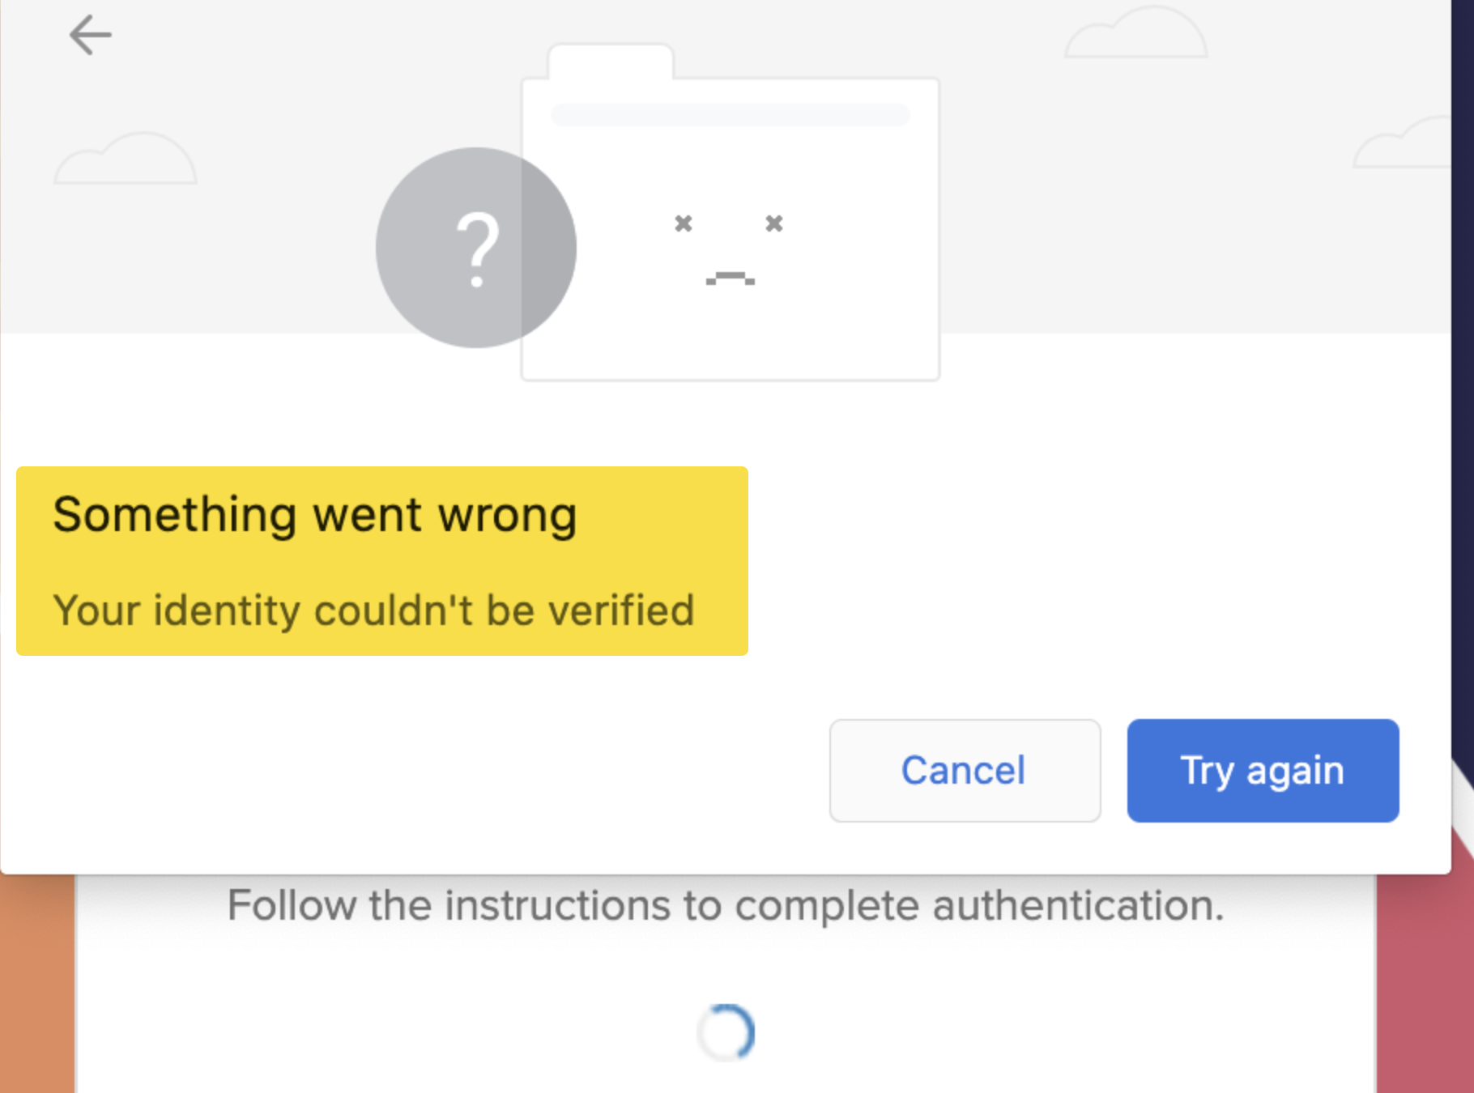The width and height of the screenshot is (1474, 1093).
Task: Click the right X eye of sad face
Action: (774, 223)
